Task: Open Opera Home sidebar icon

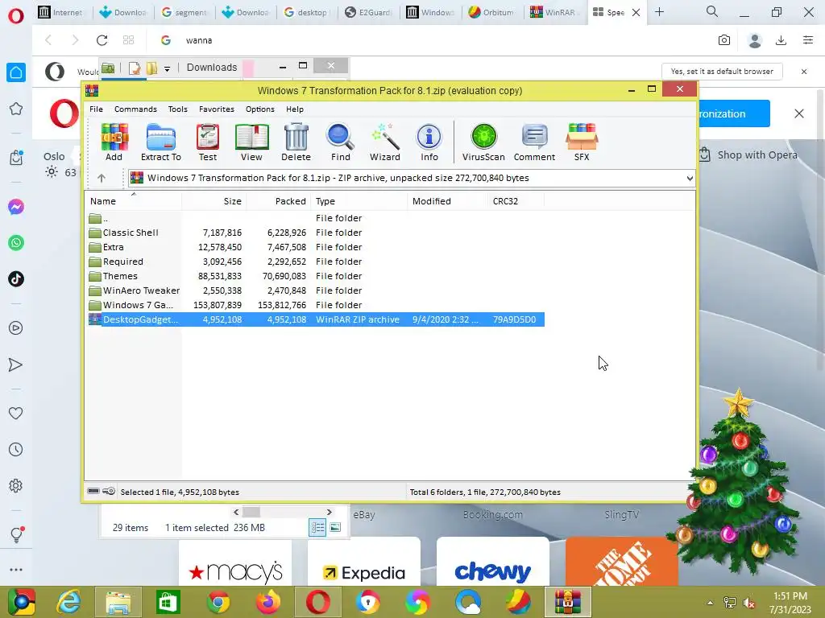Action: (16, 72)
